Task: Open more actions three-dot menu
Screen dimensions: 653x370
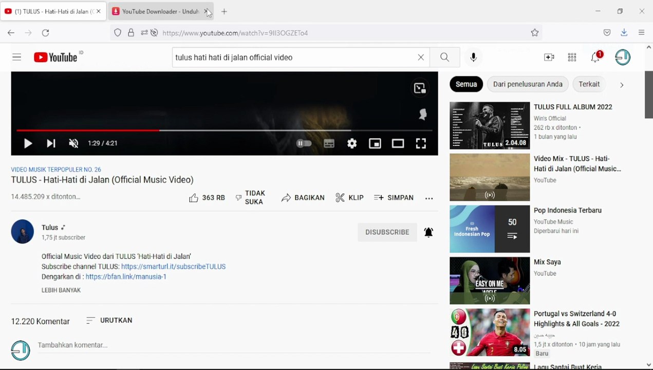Action: click(429, 198)
